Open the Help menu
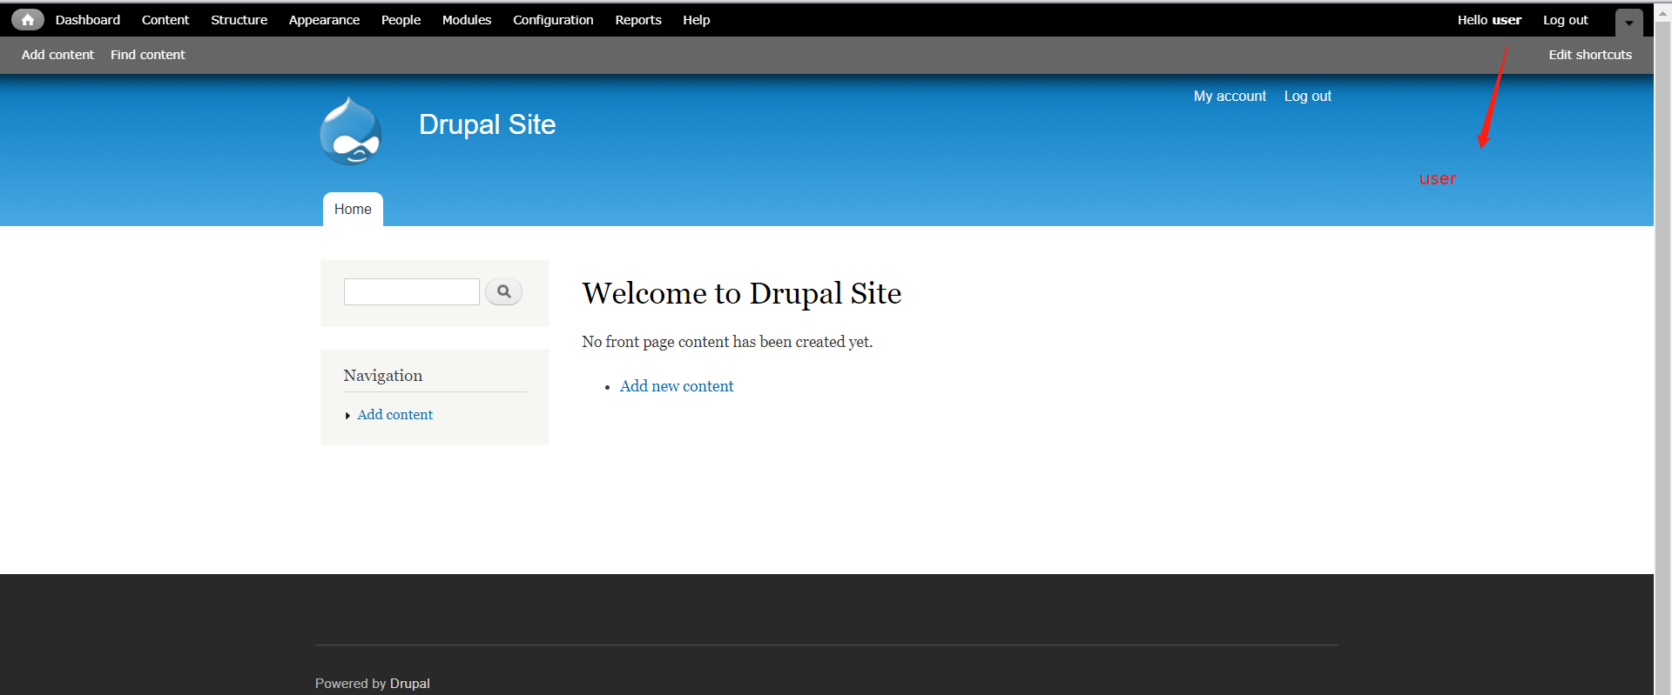 [697, 19]
